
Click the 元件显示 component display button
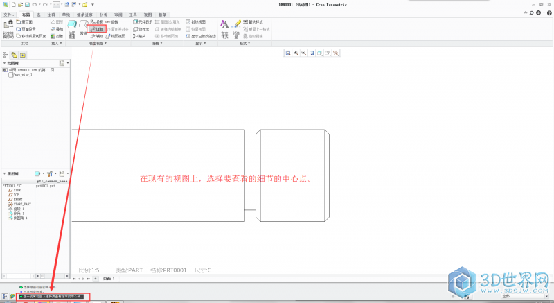tap(143, 22)
